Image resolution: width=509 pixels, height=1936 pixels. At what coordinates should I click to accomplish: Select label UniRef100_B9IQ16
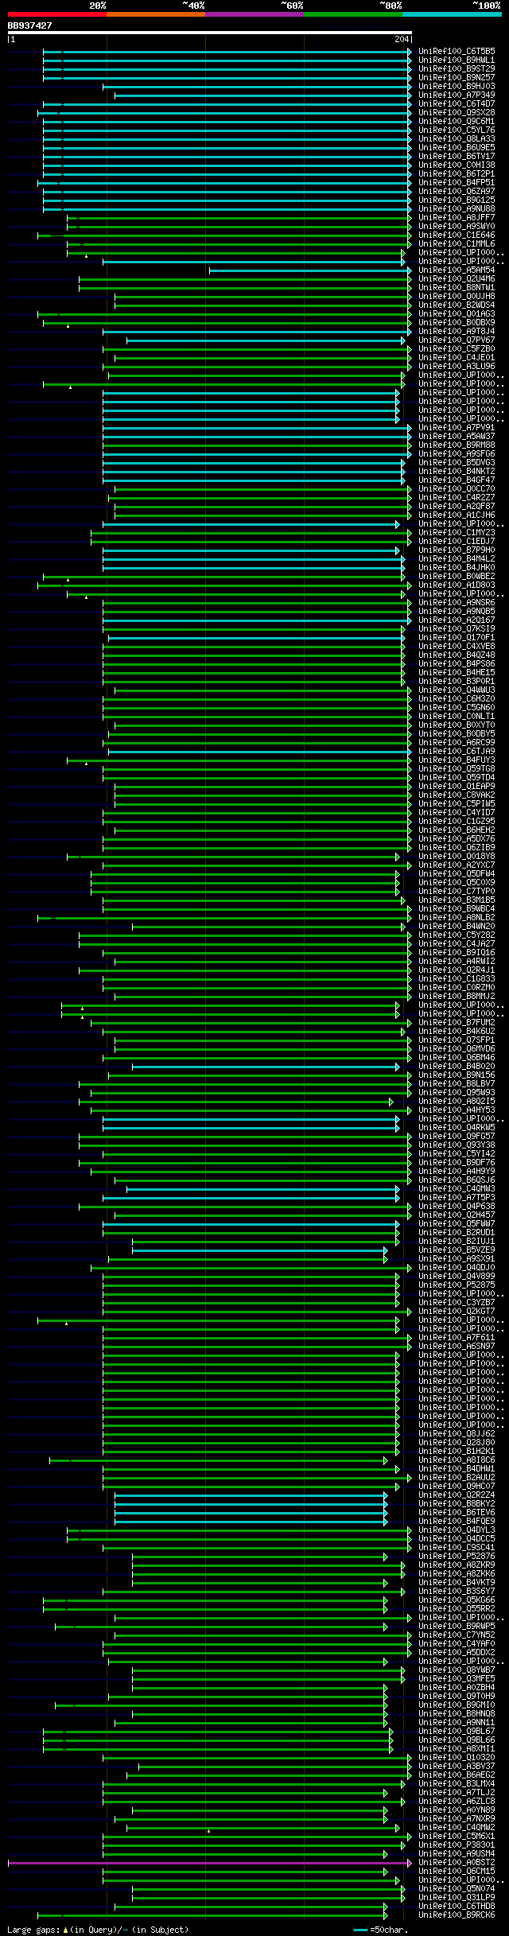pos(457,953)
